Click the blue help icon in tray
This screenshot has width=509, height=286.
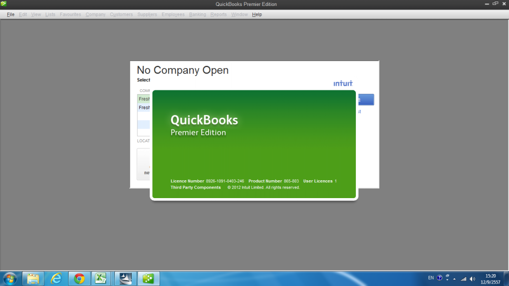439,278
